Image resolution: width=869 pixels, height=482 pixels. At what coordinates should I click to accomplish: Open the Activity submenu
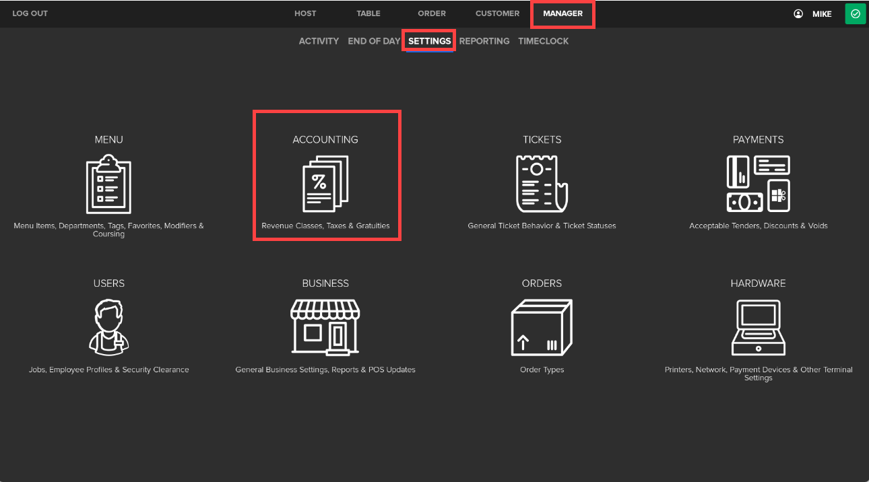tap(319, 41)
